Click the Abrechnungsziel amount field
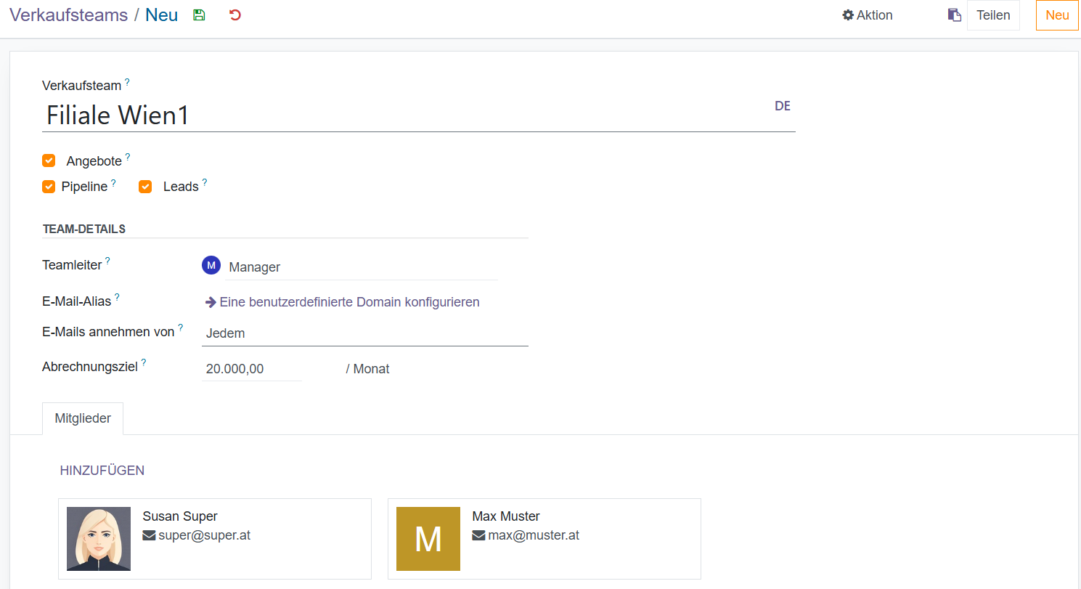1081x589 pixels. point(251,369)
